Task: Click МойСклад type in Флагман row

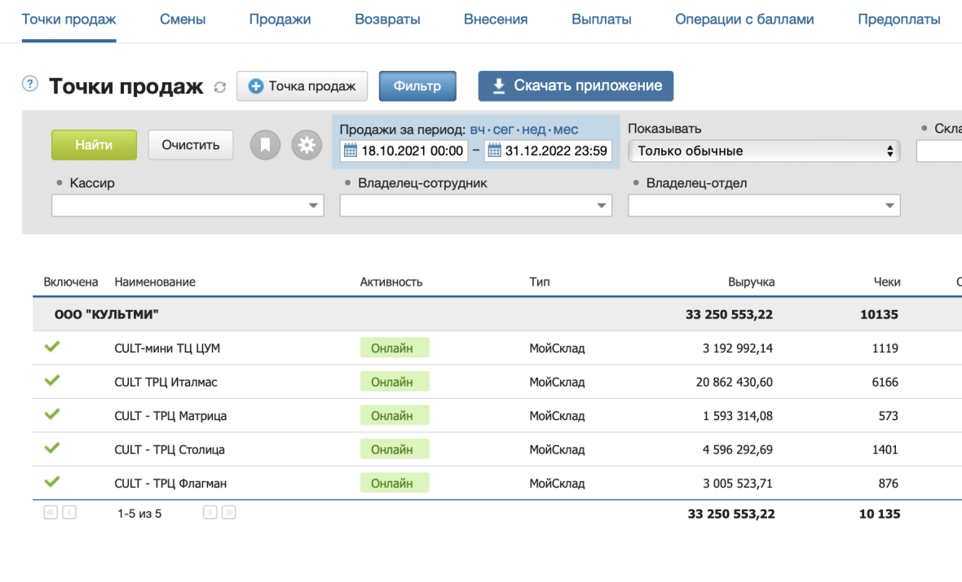Action: click(557, 484)
